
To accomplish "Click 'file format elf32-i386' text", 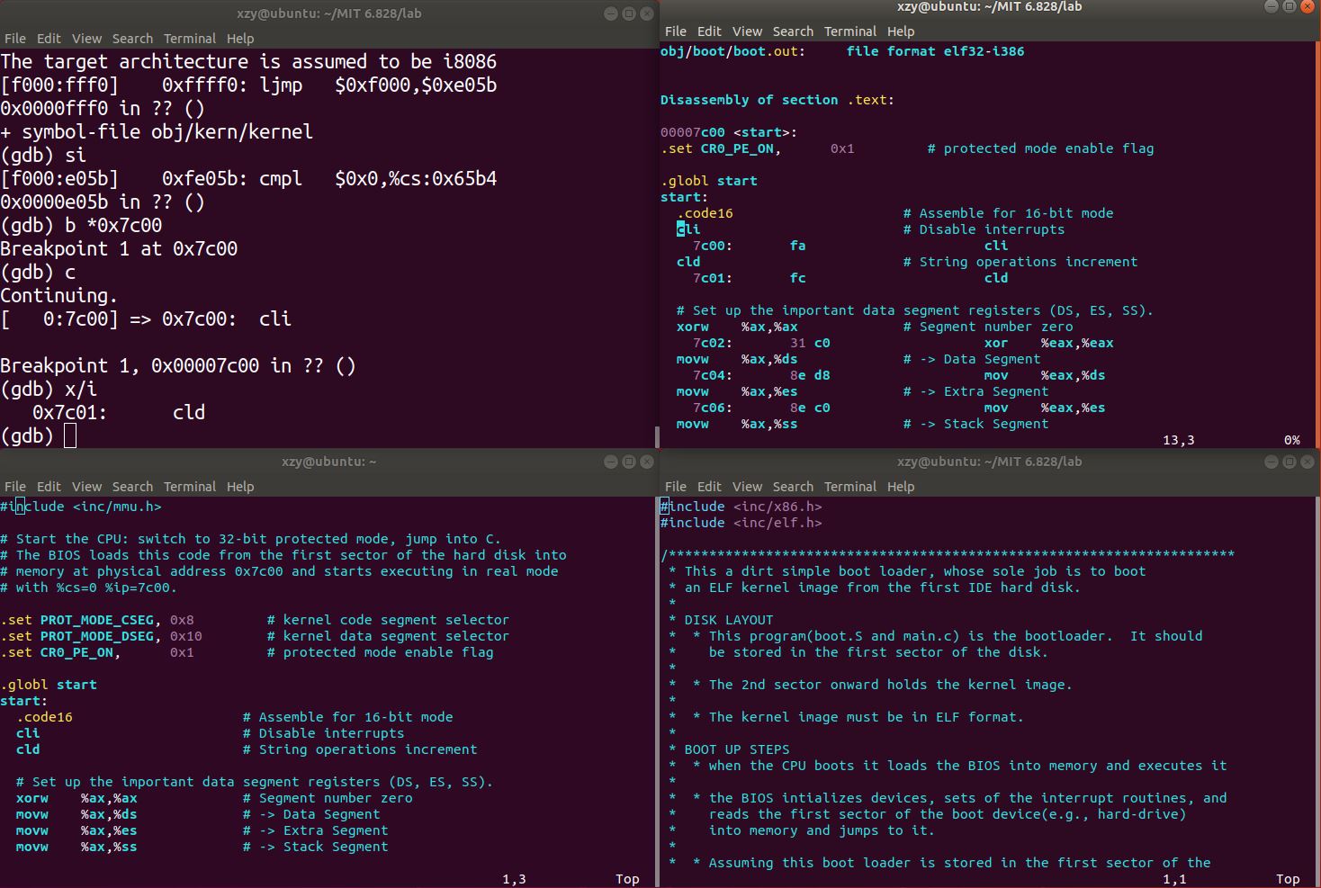I will (x=935, y=51).
